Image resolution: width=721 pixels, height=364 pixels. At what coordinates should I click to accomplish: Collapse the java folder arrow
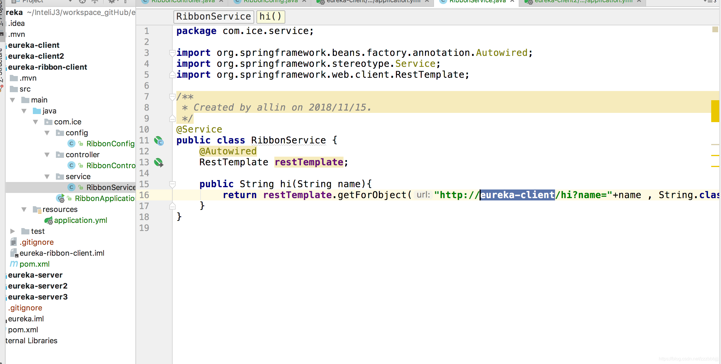click(24, 111)
